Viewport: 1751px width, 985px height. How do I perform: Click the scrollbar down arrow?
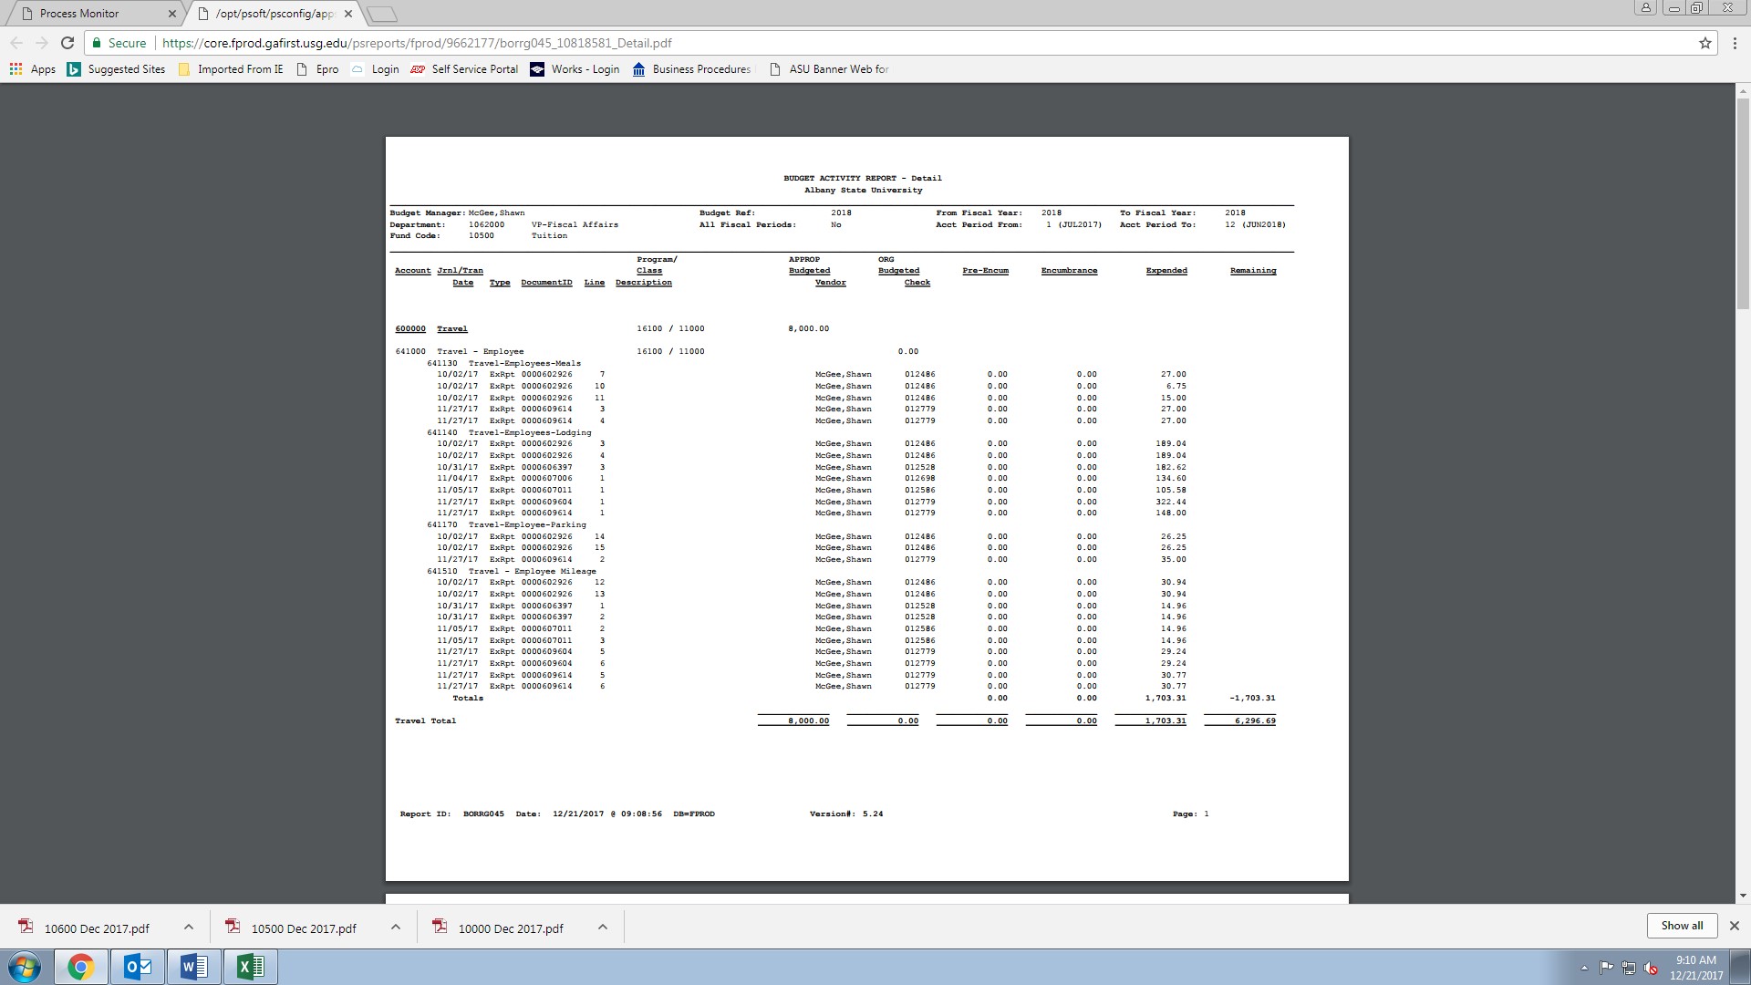tap(1743, 897)
